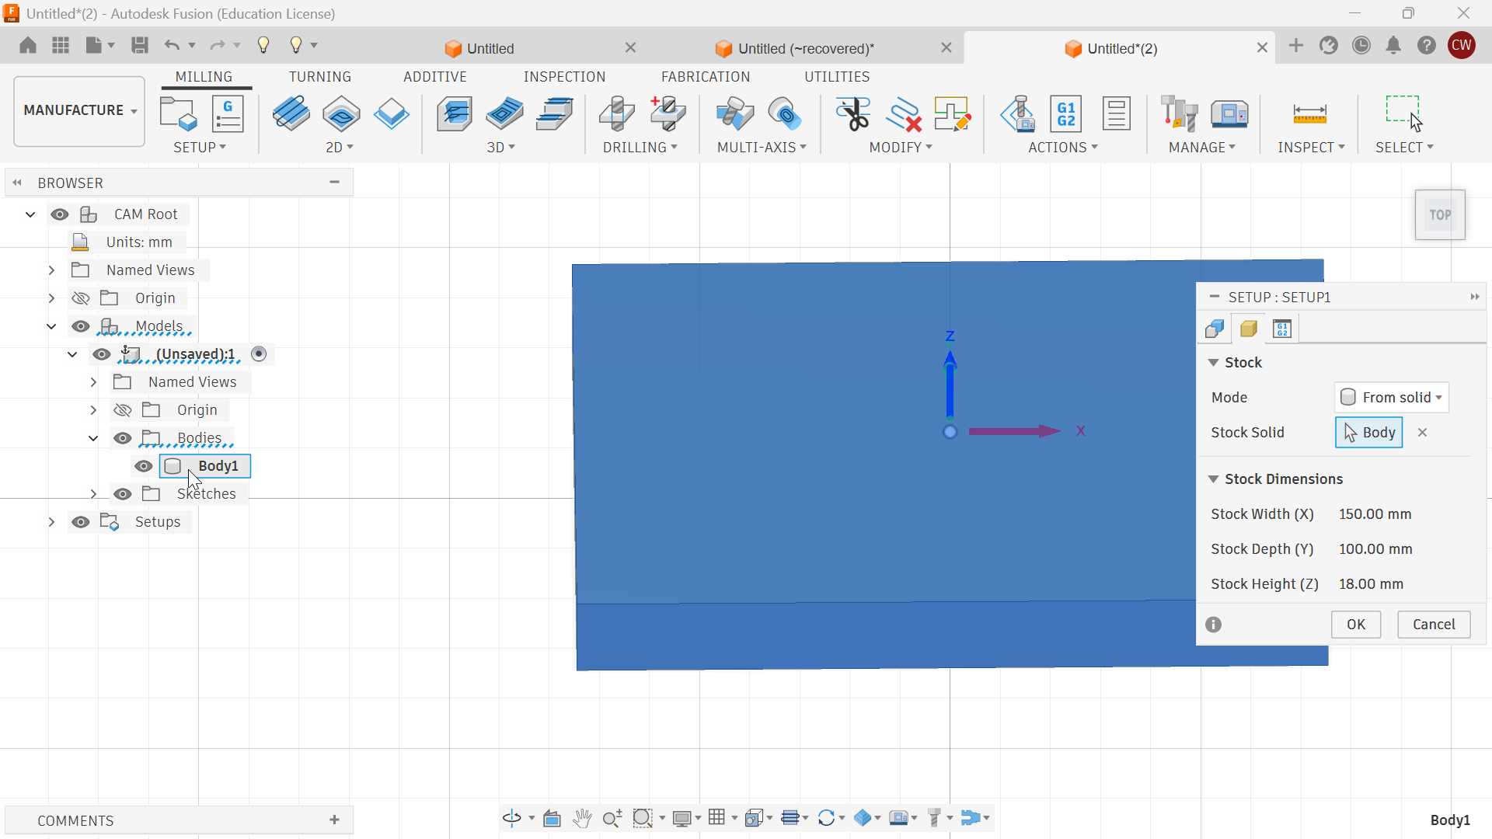Select the 2D Pocket tool

(x=342, y=114)
